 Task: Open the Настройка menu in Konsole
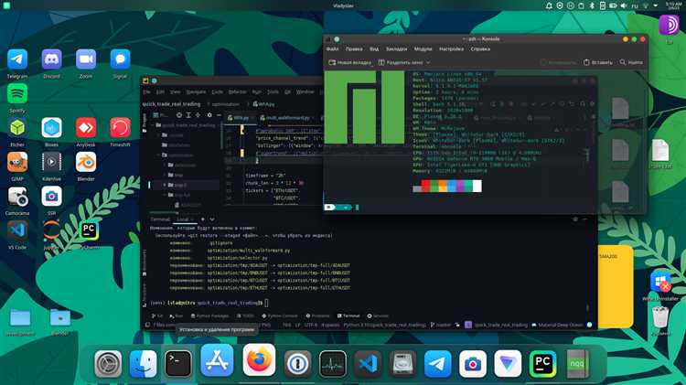[x=452, y=49]
